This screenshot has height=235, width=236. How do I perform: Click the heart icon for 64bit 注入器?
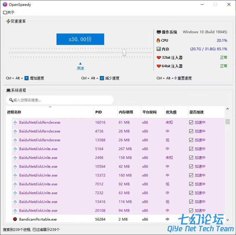point(159,66)
